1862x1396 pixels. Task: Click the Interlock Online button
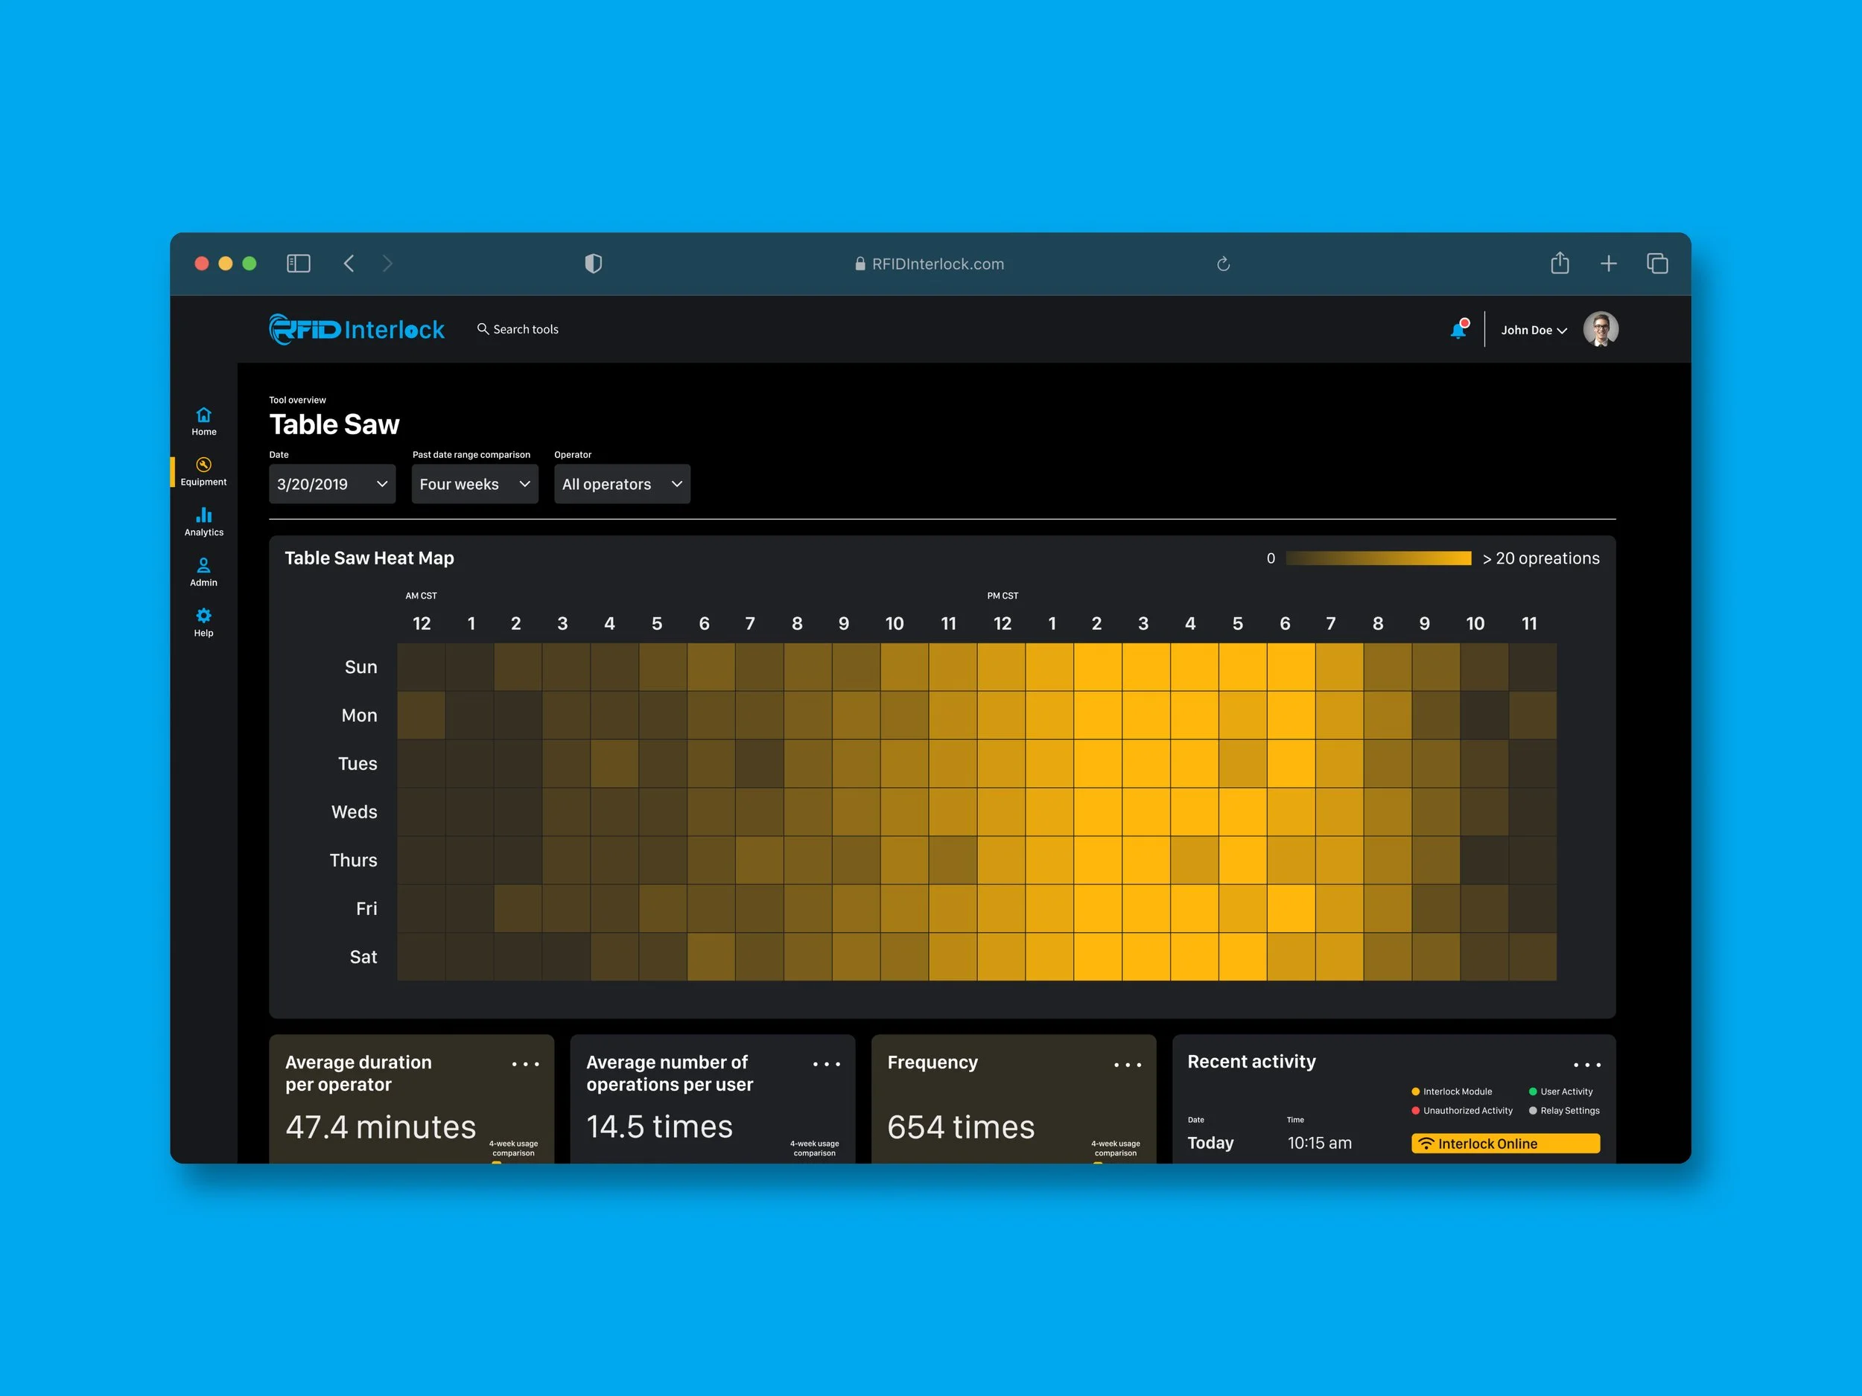[1505, 1143]
